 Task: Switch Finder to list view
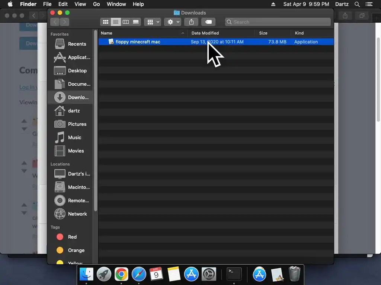(x=116, y=22)
